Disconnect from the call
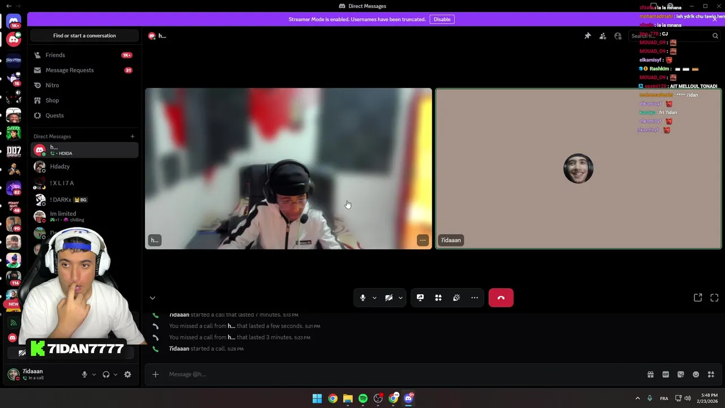The width and height of the screenshot is (725, 408). [501, 297]
